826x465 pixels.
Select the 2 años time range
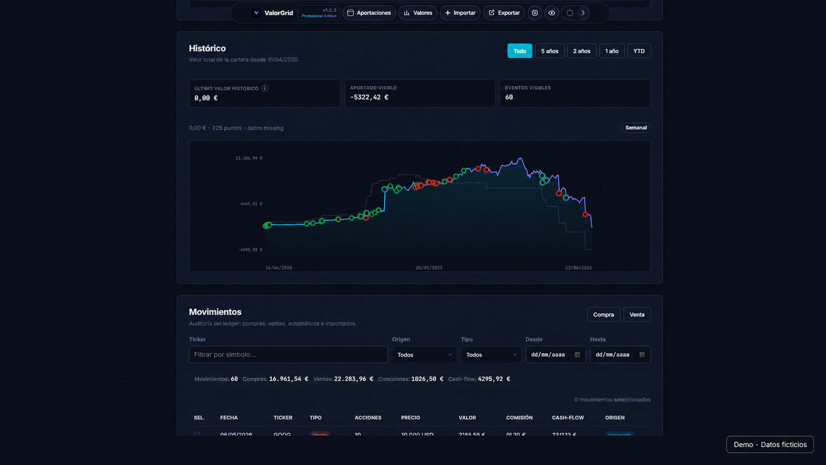tap(581, 51)
